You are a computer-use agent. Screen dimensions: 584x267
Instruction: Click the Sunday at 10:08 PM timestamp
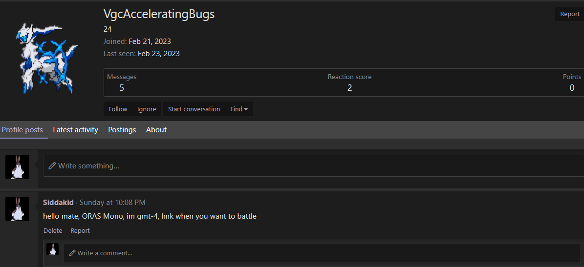[112, 203]
